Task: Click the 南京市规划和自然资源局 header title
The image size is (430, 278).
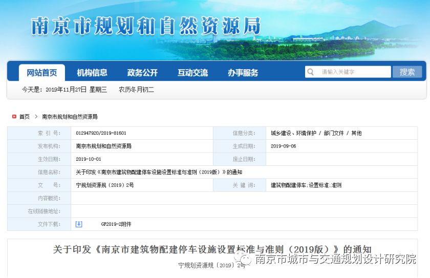Action: (146, 27)
